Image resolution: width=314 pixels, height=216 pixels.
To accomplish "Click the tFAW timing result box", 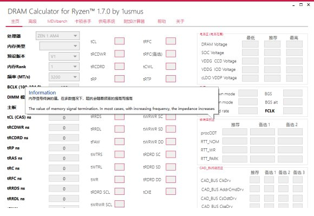I will 119,141.
